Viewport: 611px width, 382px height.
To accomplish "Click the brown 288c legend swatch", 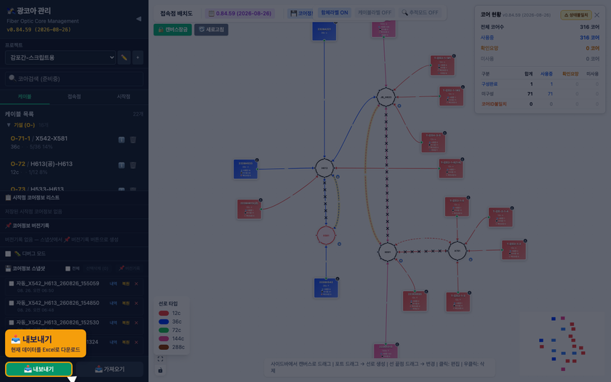I will point(164,347).
